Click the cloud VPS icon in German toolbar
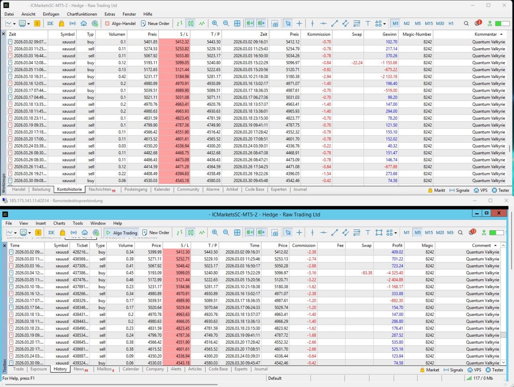The width and height of the screenshot is (514, 387). 84,23
